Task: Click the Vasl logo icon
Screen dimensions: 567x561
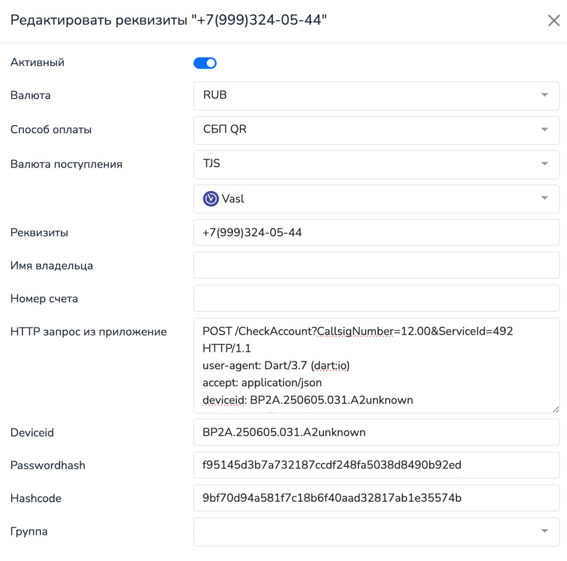Action: 211,199
